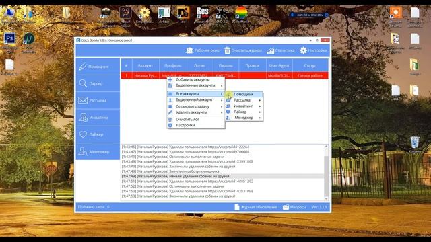Viewport: 431px width, 242px height.
Task: Click the RAM/CPU monitor desktop widget
Action: click(x=310, y=15)
